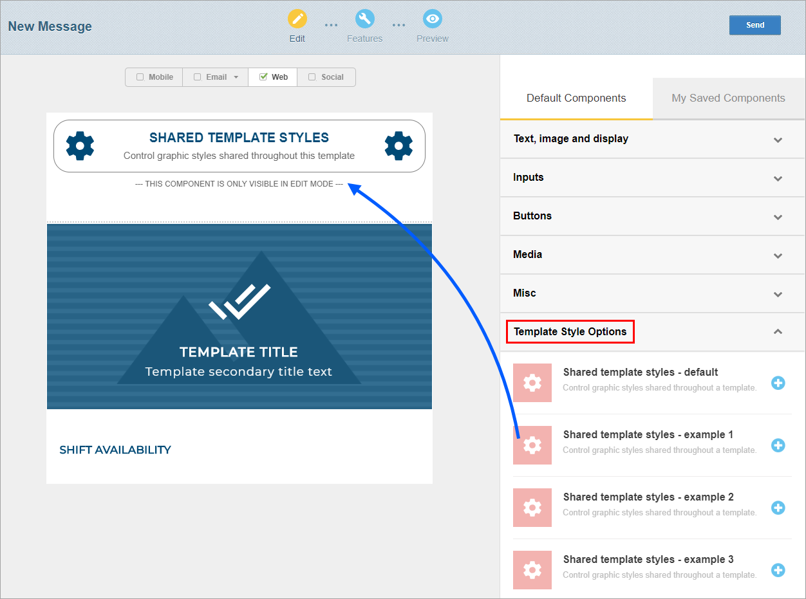This screenshot has height=599, width=806.
Task: Click gear thumbnail of styles - example 1
Action: point(532,445)
